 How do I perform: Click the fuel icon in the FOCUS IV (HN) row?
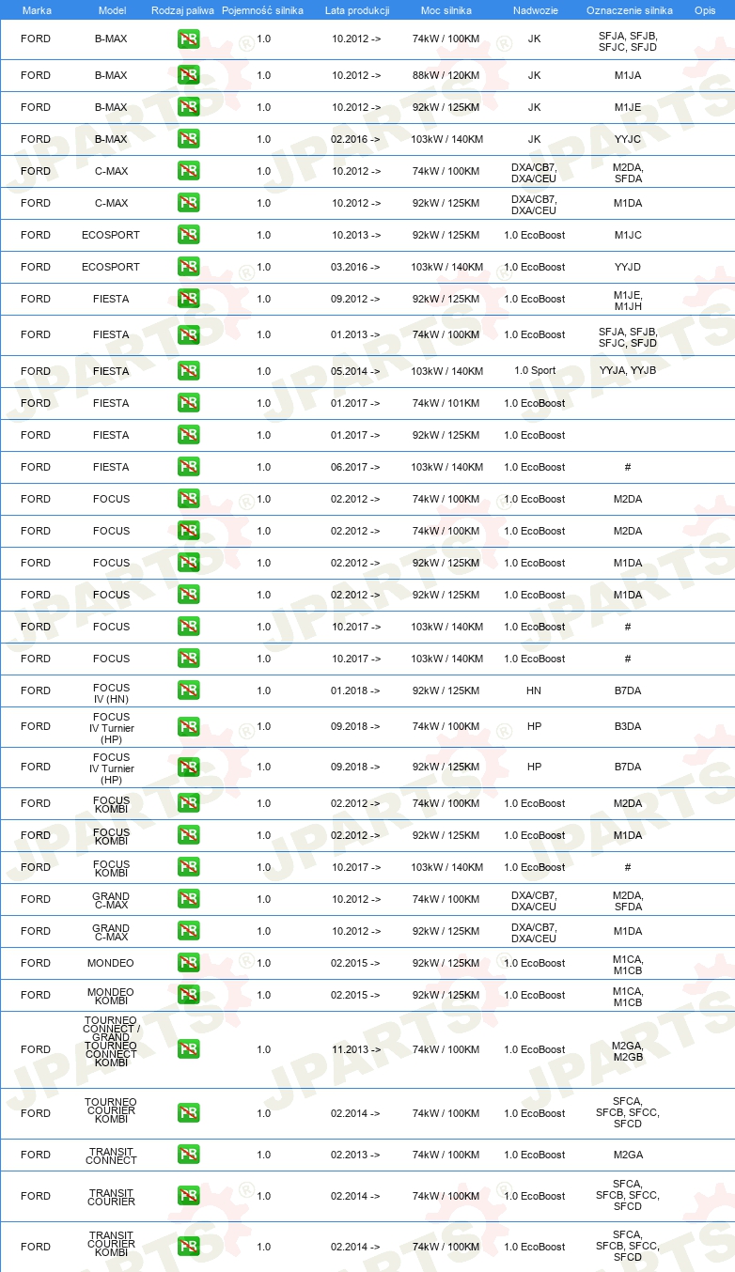pyautogui.click(x=189, y=690)
